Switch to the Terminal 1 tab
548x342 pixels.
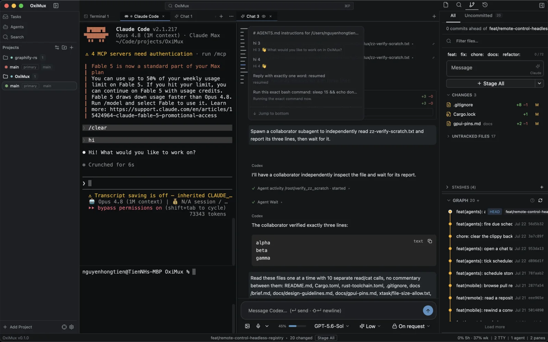click(97, 16)
